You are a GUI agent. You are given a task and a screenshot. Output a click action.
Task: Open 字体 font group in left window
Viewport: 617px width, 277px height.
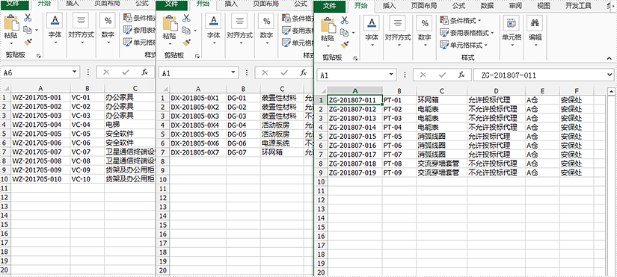coord(55,29)
